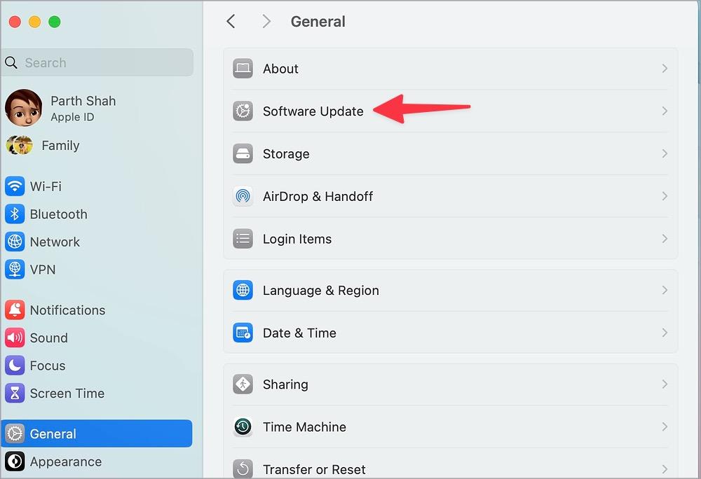Image resolution: width=701 pixels, height=479 pixels.
Task: Click the Time Machine clock icon
Action: (x=243, y=426)
